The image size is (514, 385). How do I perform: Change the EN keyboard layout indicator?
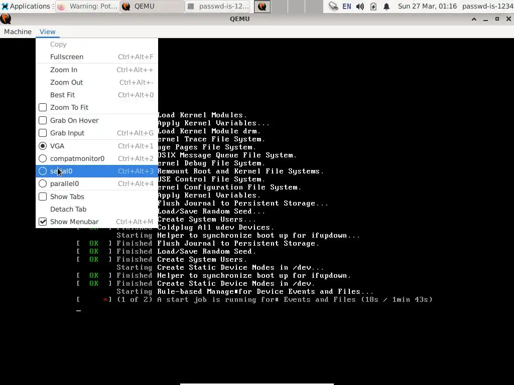click(x=346, y=6)
